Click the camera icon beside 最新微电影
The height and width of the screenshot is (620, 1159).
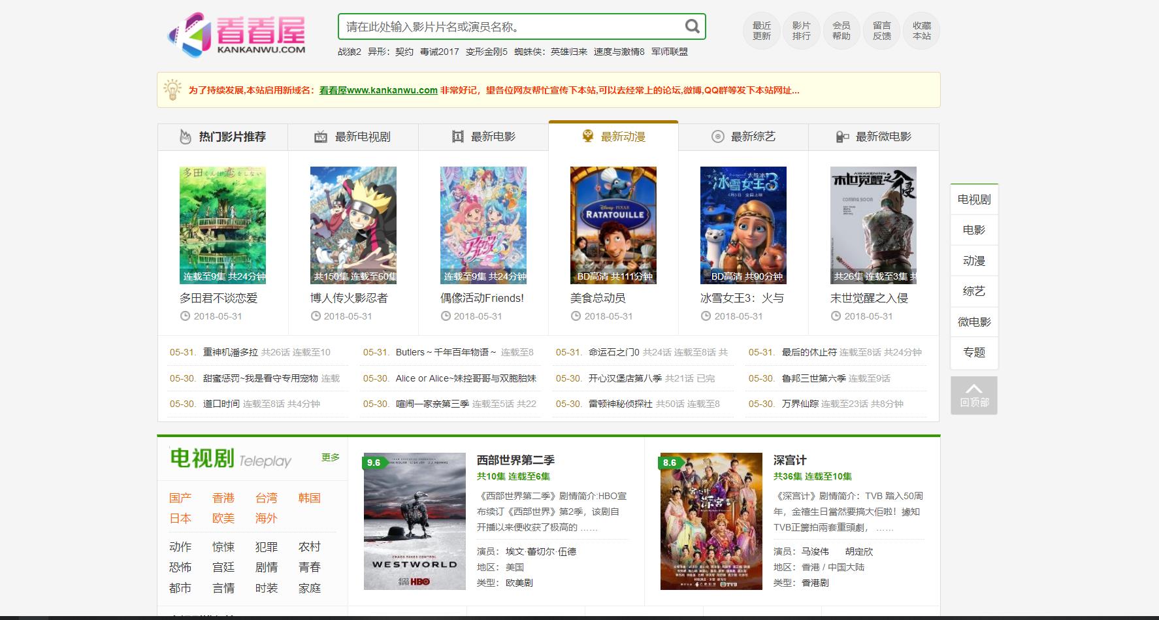[x=842, y=137]
